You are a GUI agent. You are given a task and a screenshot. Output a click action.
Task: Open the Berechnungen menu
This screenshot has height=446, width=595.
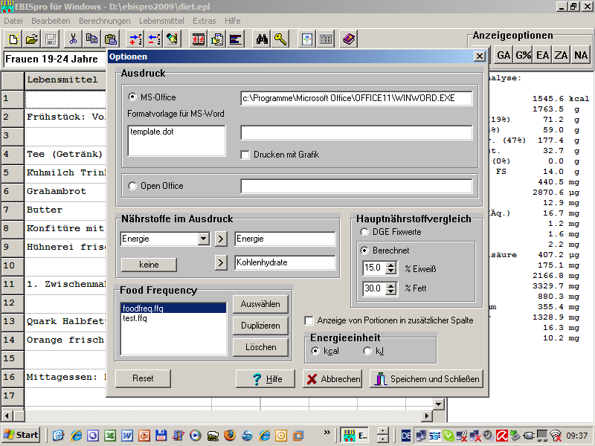coord(104,21)
